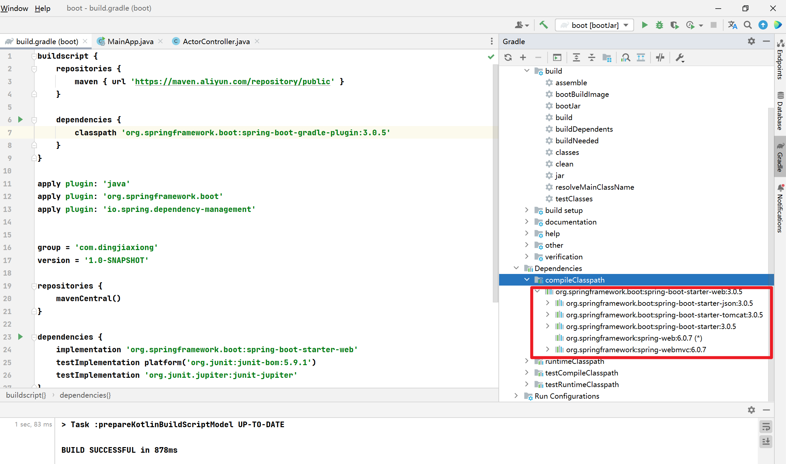Screen dimensions: 786x464
Task: Link a Gradle project with plus icon
Action: 523,57
